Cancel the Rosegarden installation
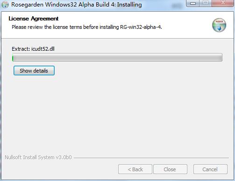The image size is (235, 181). [x=210, y=169]
